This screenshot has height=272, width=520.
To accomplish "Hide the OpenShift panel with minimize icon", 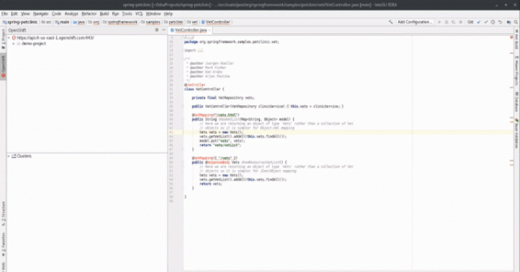I will pos(164,30).
